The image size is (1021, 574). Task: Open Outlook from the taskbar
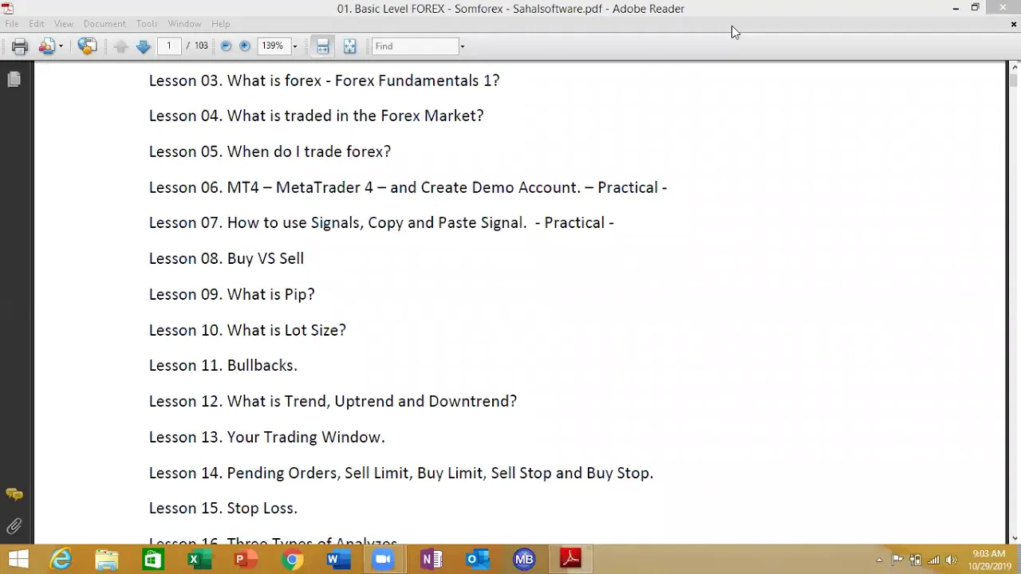click(x=477, y=560)
